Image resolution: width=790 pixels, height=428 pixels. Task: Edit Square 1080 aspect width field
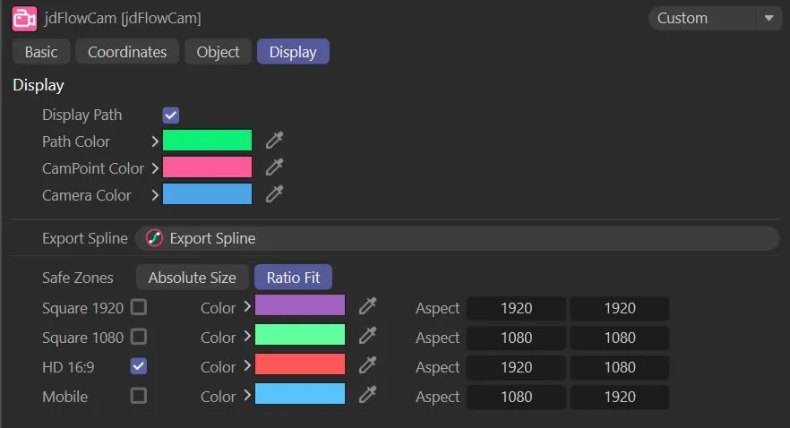517,338
